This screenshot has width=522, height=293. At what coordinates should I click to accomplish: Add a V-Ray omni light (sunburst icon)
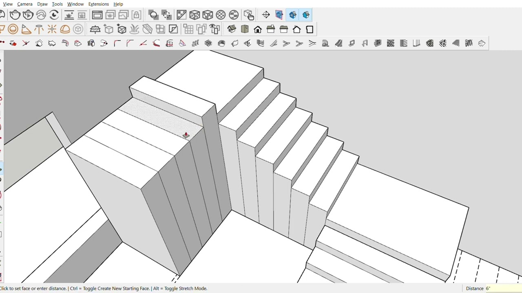(52, 29)
